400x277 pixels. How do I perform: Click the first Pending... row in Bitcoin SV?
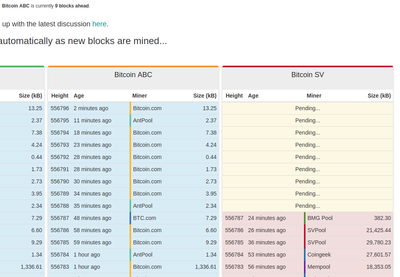coord(307,108)
